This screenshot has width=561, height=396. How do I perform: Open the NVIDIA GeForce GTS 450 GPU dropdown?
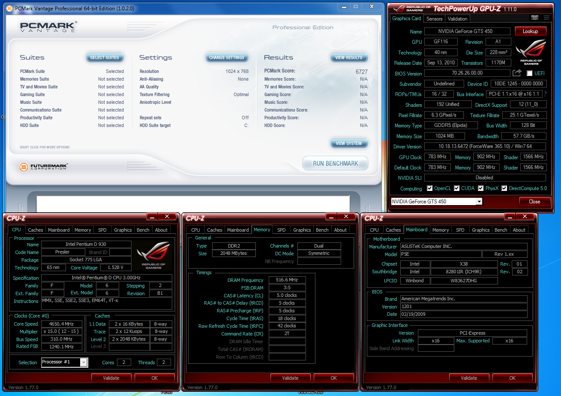tap(436, 202)
